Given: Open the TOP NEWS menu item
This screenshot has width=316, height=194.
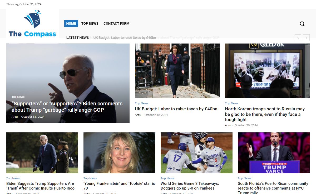Looking at the screenshot, I should point(90,23).
